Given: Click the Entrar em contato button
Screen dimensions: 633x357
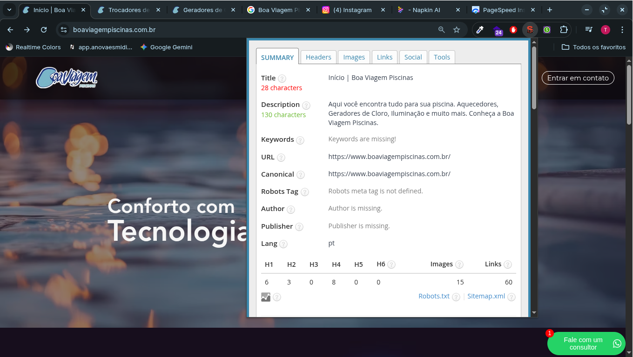Looking at the screenshot, I should click(578, 78).
